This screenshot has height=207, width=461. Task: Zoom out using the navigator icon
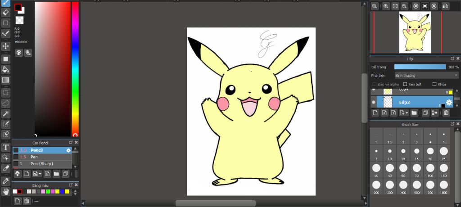coord(404,6)
